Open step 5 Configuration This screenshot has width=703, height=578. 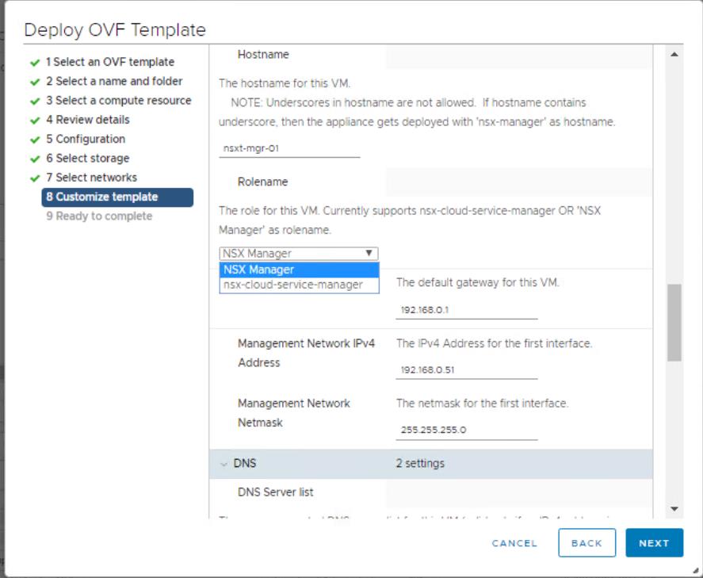86,139
